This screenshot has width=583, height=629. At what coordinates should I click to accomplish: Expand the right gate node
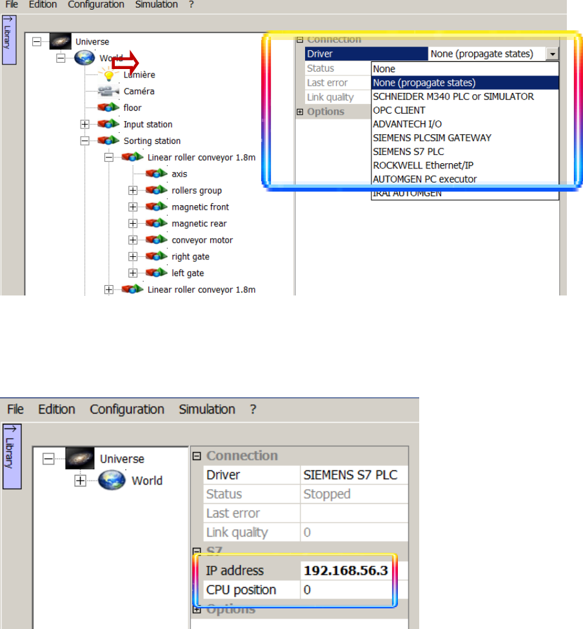coord(133,256)
